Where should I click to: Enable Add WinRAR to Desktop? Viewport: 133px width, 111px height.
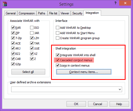click(x=57, y=28)
